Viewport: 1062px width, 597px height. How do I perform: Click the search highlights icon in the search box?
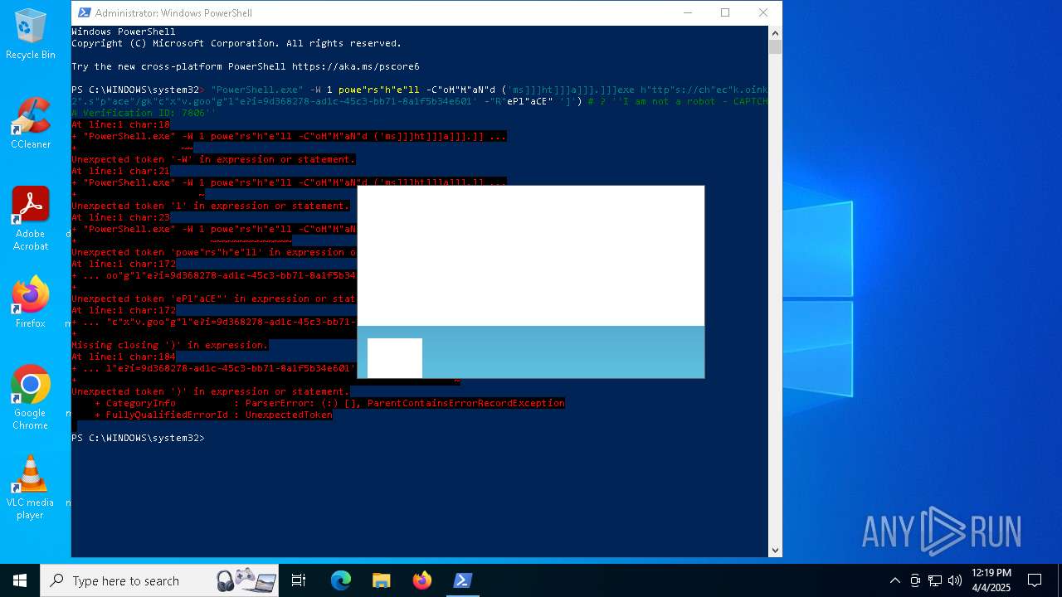(246, 580)
